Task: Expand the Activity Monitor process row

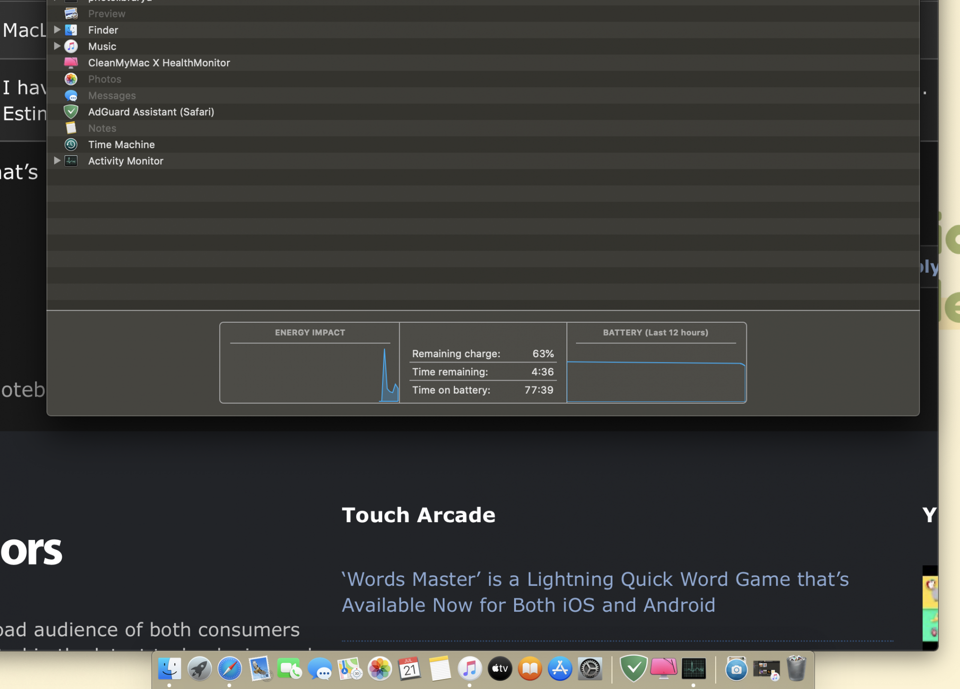Action: pos(57,161)
